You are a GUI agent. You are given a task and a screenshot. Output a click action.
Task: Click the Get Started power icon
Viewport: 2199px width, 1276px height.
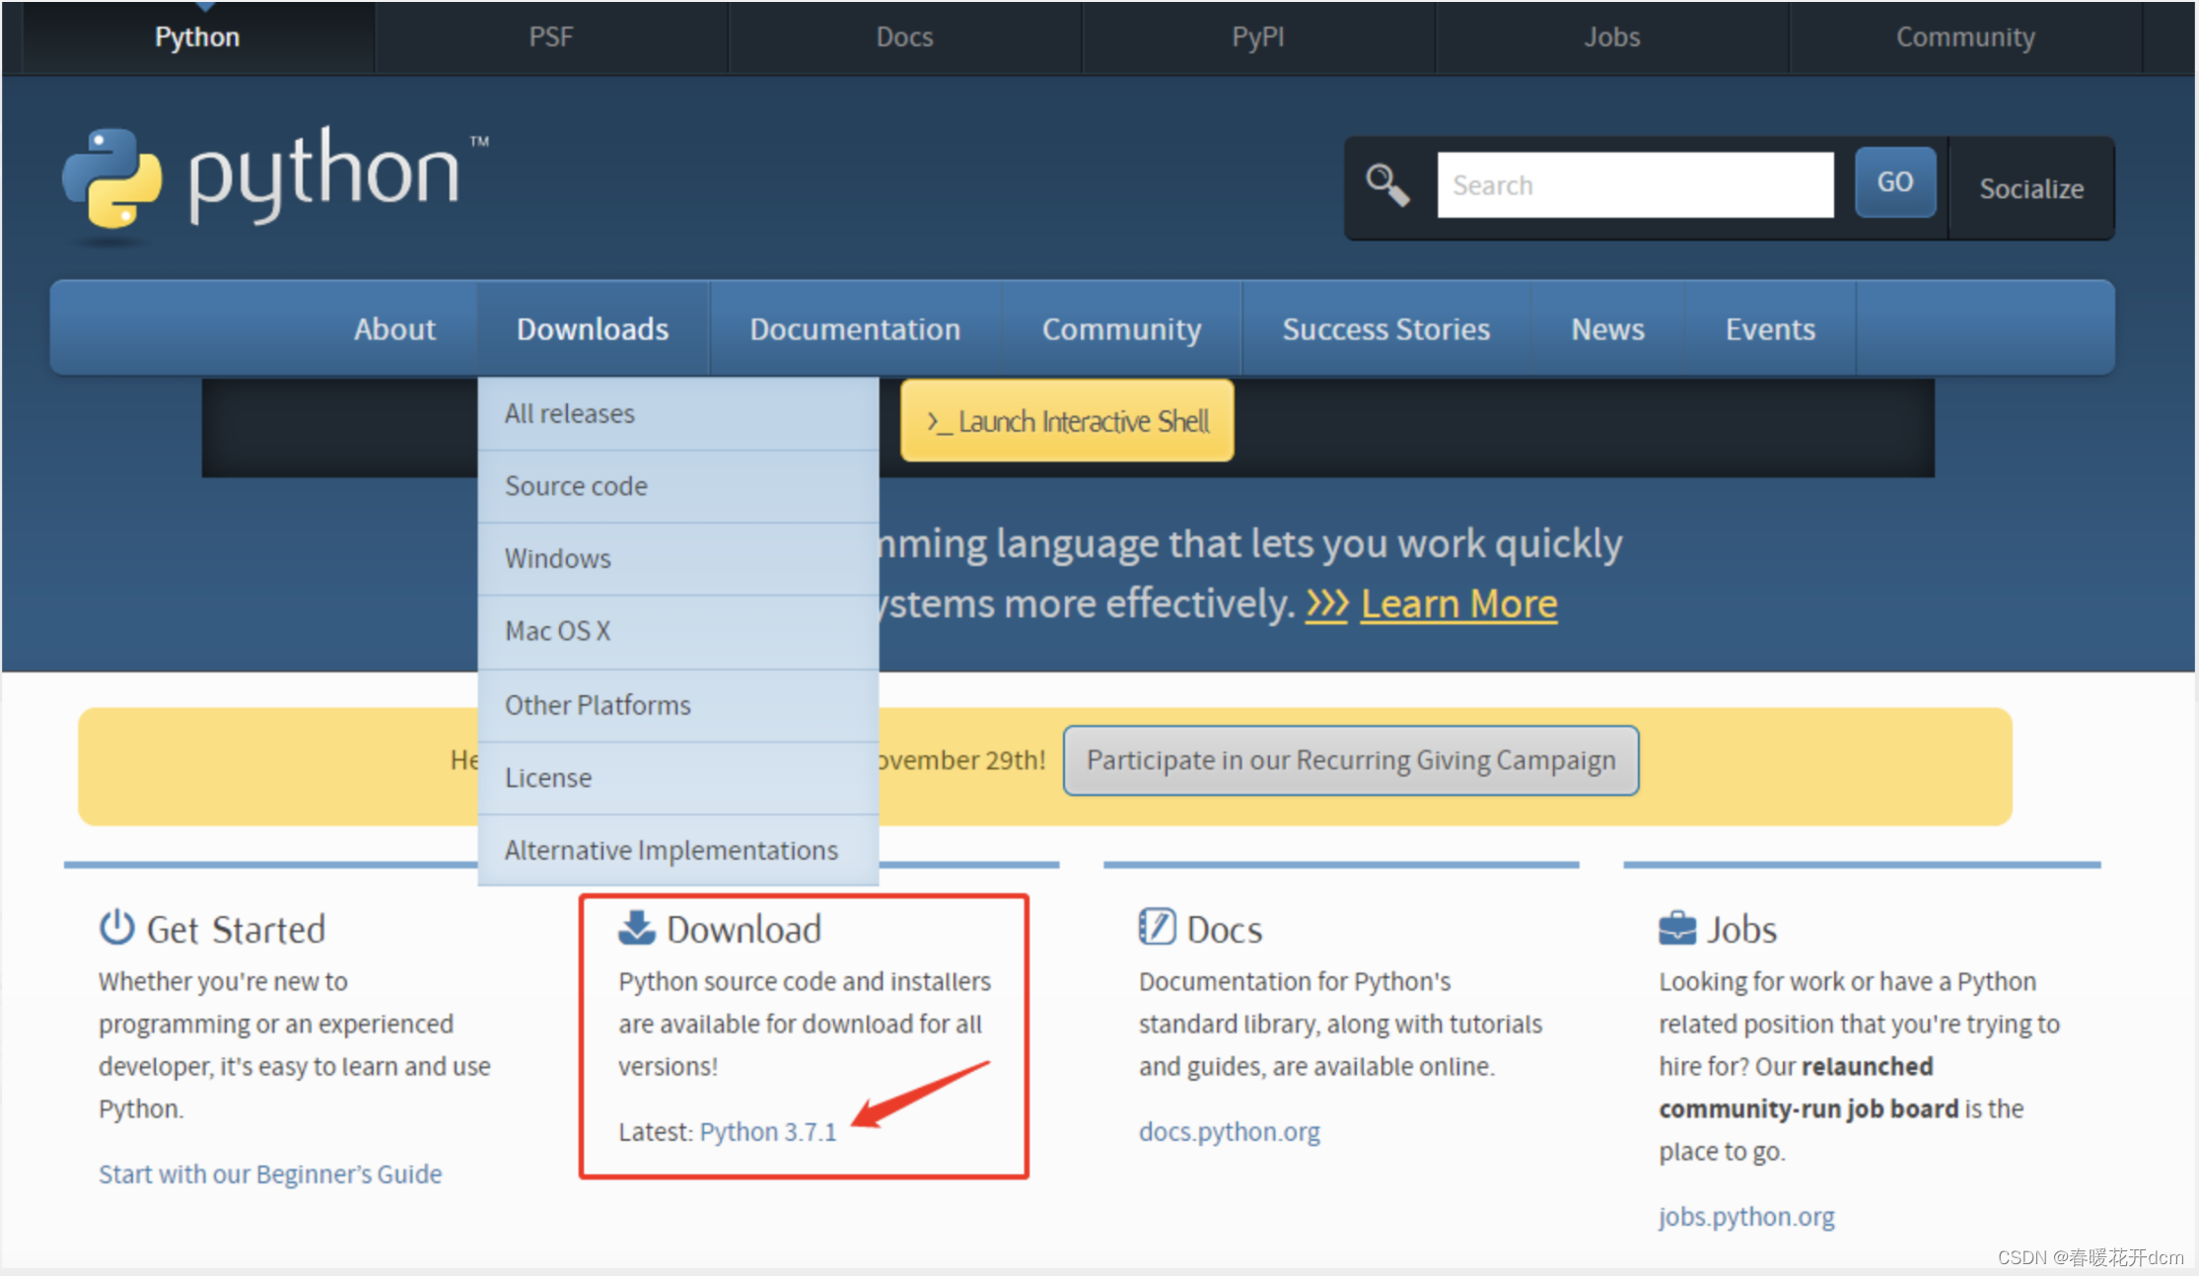coord(116,928)
